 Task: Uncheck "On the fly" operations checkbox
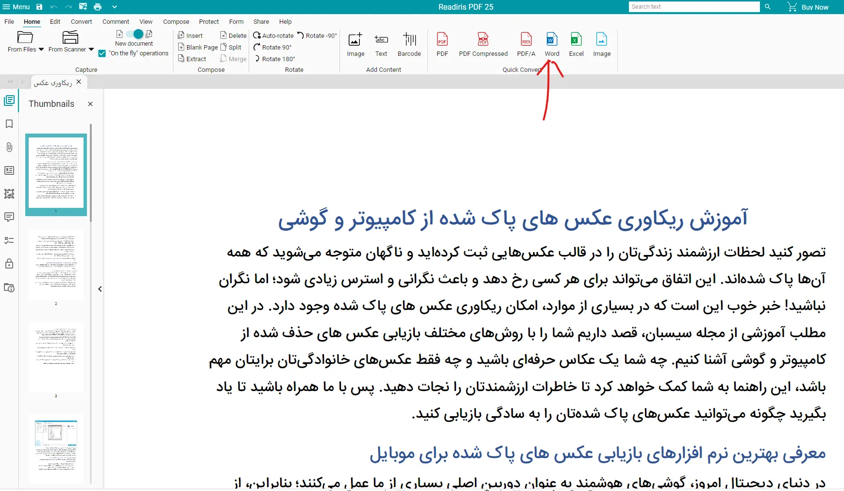click(x=102, y=53)
